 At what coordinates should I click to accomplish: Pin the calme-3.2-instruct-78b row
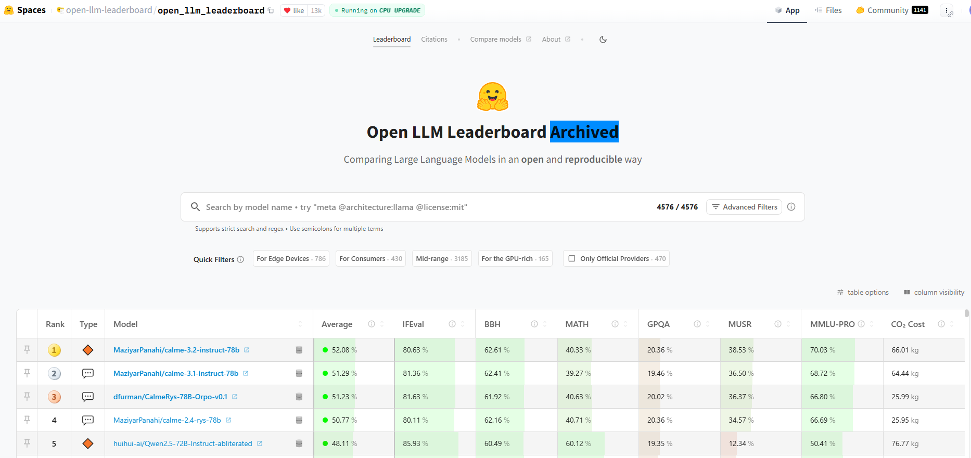[27, 350]
